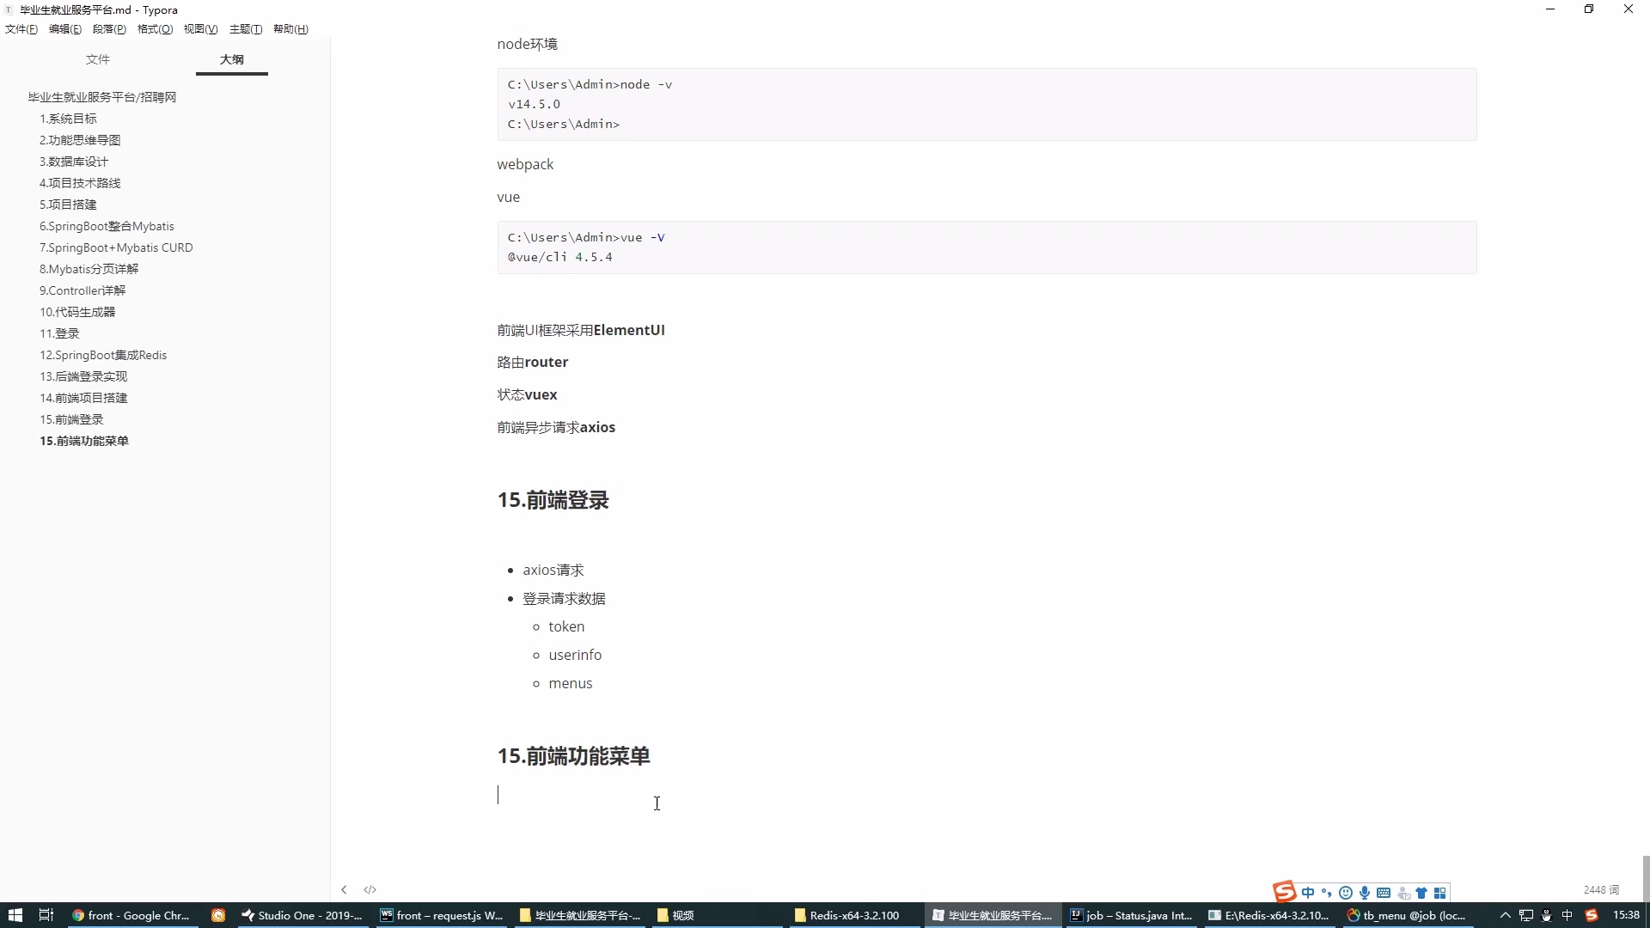Click the 2448 词 word count
The image size is (1650, 928).
coord(1599,889)
